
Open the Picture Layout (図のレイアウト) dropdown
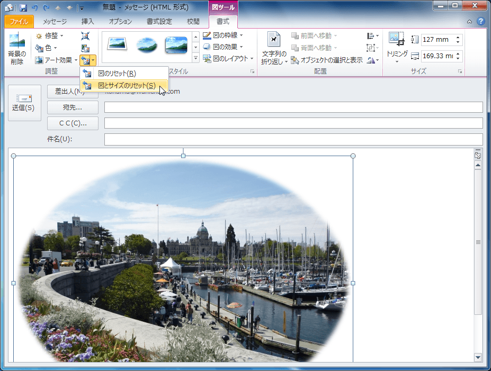228,59
